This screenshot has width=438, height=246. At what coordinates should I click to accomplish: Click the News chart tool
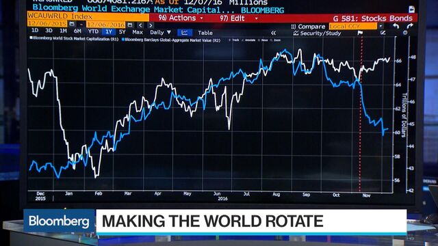pyautogui.click(x=263, y=40)
